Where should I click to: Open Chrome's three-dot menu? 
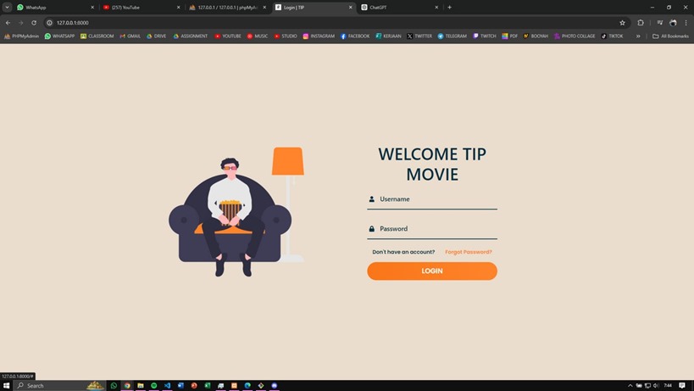tap(686, 23)
